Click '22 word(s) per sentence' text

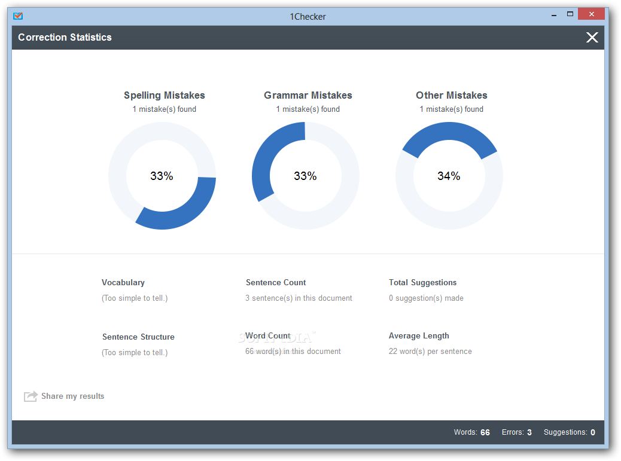click(x=430, y=351)
